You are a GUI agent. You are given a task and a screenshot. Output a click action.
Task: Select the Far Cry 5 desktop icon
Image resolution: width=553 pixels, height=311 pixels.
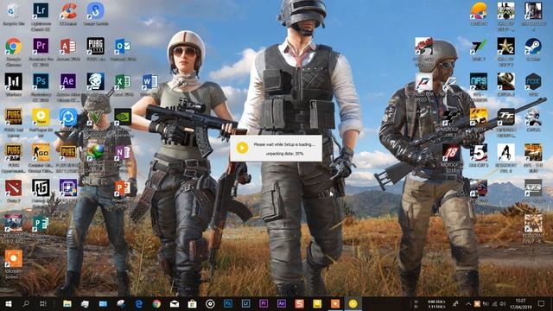point(479,152)
